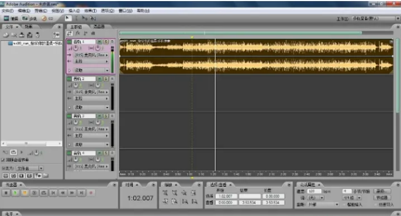Click Go to Beginning transport button

pos(53,193)
